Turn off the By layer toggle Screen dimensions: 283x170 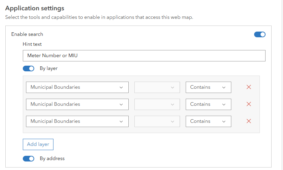click(29, 68)
